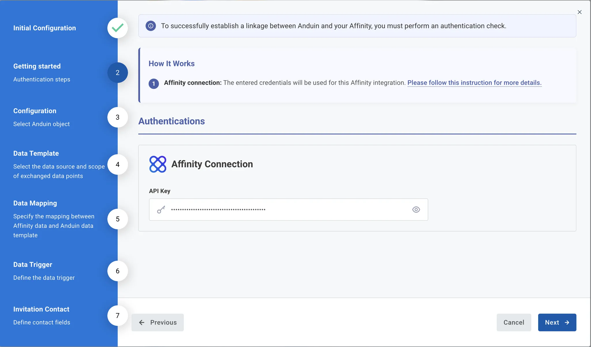
Task: Open step 5 Data Mapping circle
Action: pos(117,219)
